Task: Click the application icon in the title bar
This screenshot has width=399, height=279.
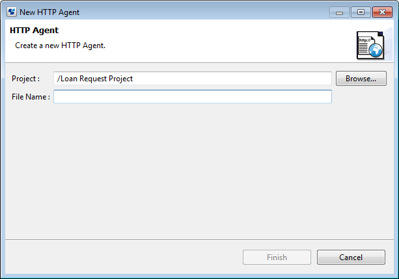Action: point(12,12)
